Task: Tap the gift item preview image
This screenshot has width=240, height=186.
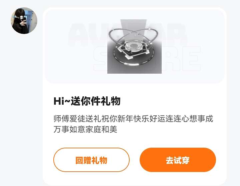Action: click(134, 46)
